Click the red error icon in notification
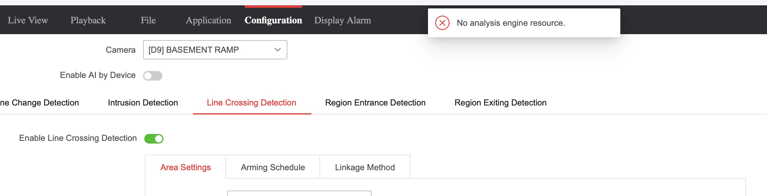 click(x=442, y=23)
